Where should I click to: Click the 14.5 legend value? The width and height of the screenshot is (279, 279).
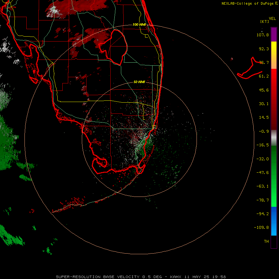click(264, 117)
